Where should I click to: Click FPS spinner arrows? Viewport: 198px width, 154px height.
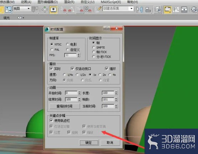79,55
